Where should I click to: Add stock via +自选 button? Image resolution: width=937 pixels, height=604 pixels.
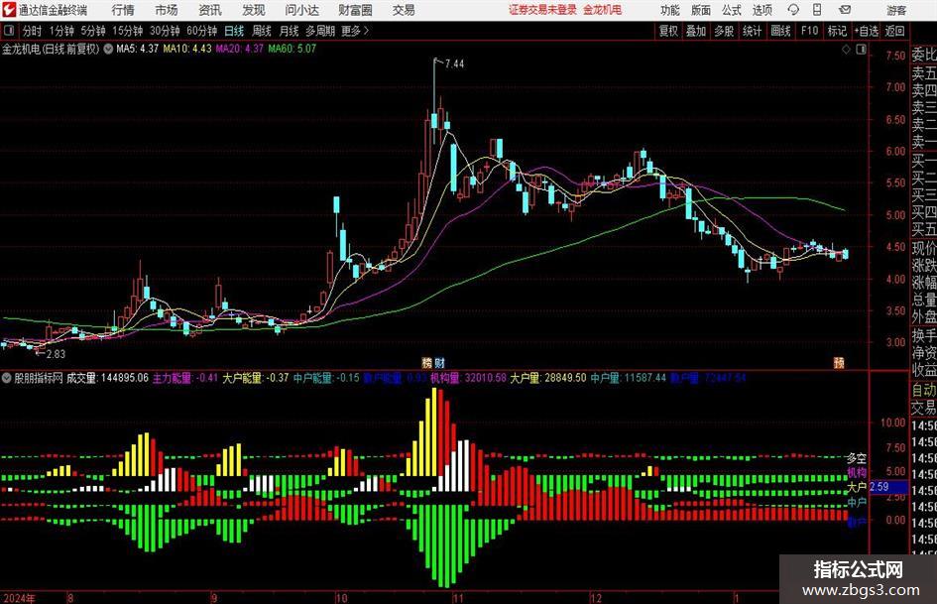coord(867,31)
